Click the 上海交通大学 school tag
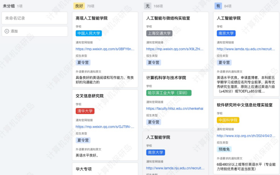Viewport: 280px width, 175px height. tap(159, 33)
